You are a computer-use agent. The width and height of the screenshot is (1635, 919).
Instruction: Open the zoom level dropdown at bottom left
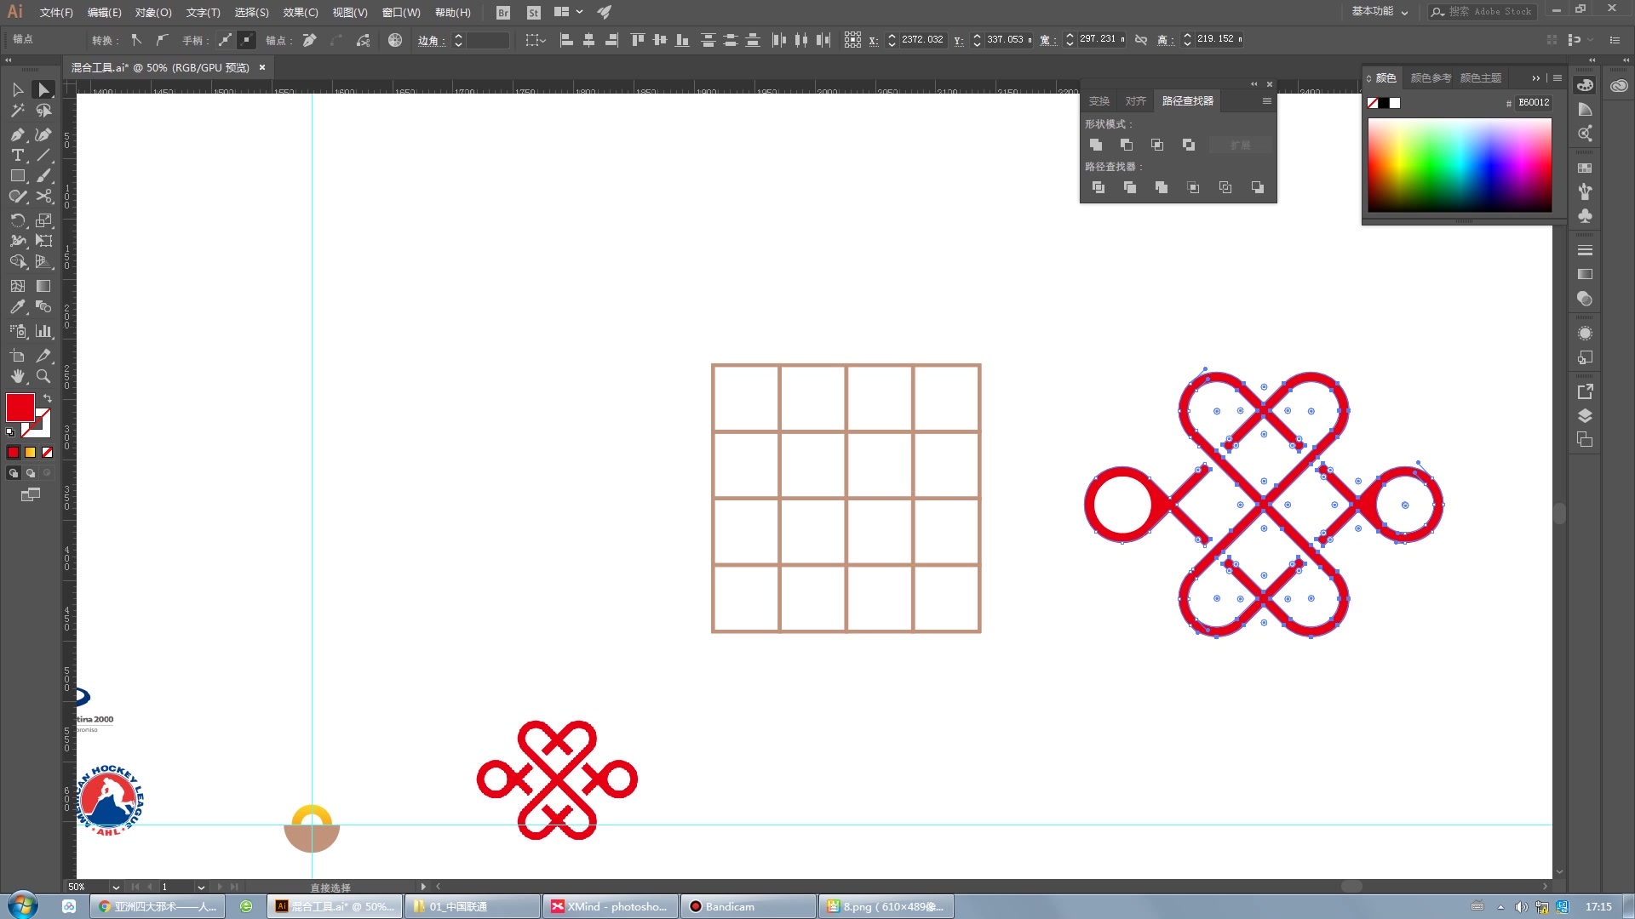click(116, 887)
